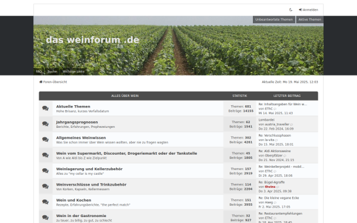Open the Allgemeines Weinwissen forum
The width and height of the screenshot is (357, 223).
pos(81,138)
